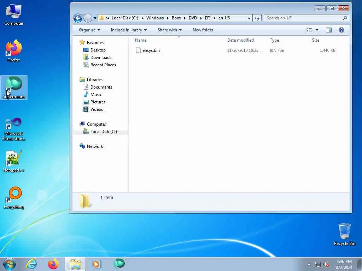This screenshot has width=362, height=271.
Task: Click the Show desktop strip at taskbar end
Action: pyautogui.click(x=360, y=264)
